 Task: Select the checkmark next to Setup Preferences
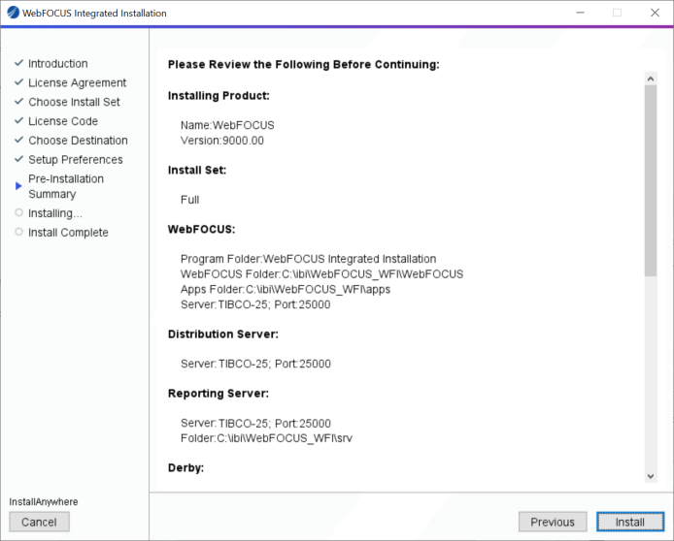pos(18,160)
